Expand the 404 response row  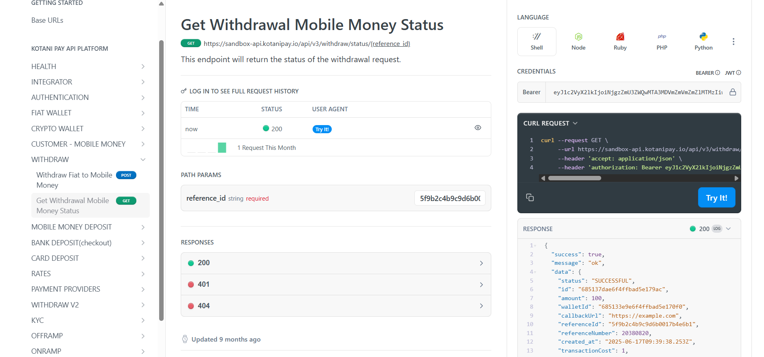336,306
